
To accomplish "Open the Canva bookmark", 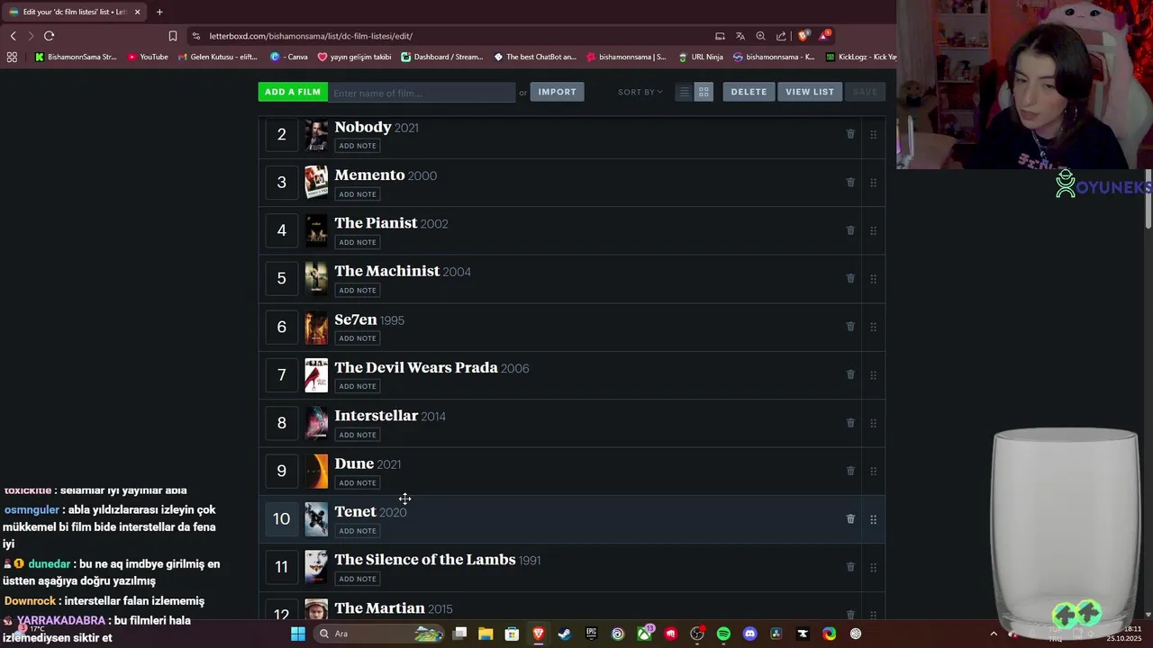I will click(x=289, y=57).
